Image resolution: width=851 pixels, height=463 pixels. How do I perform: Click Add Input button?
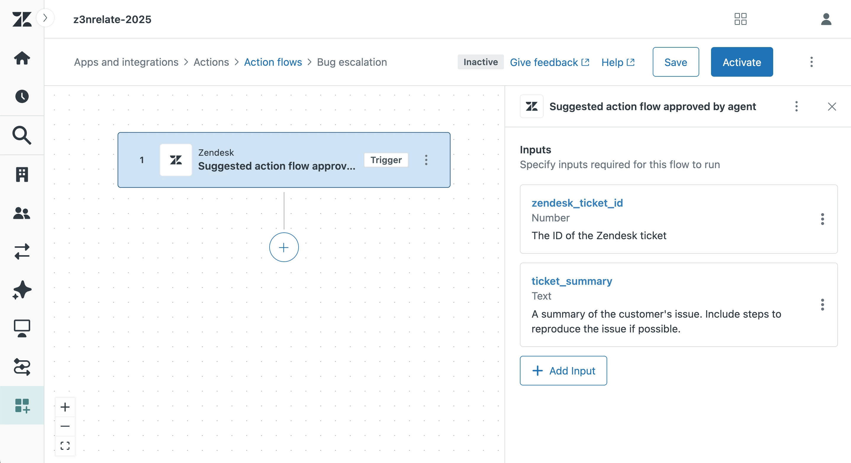[563, 370]
